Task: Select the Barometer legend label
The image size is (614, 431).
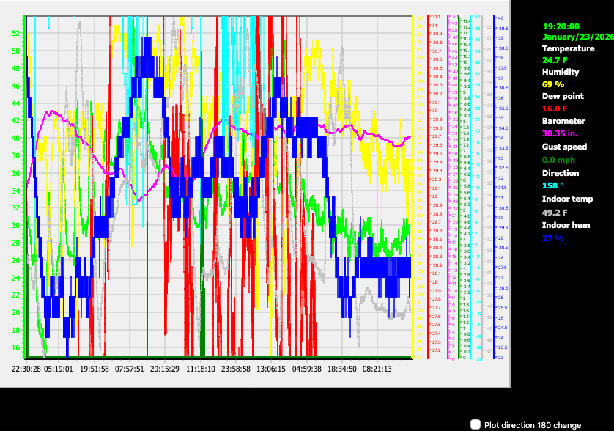Action: [563, 121]
